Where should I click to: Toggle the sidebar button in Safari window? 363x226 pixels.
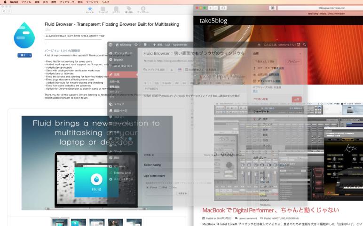click(x=223, y=8)
